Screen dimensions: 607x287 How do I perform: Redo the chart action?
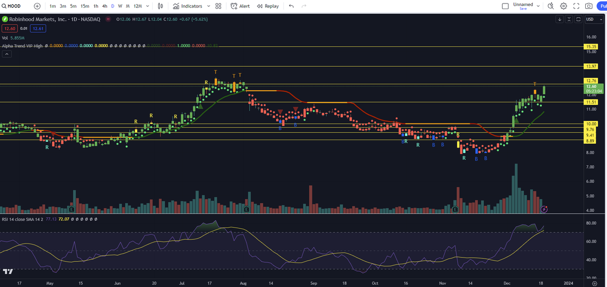[x=304, y=6]
